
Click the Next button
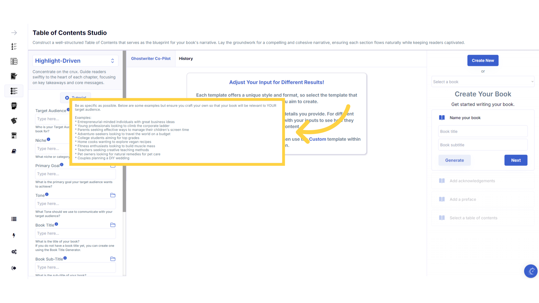point(516,160)
